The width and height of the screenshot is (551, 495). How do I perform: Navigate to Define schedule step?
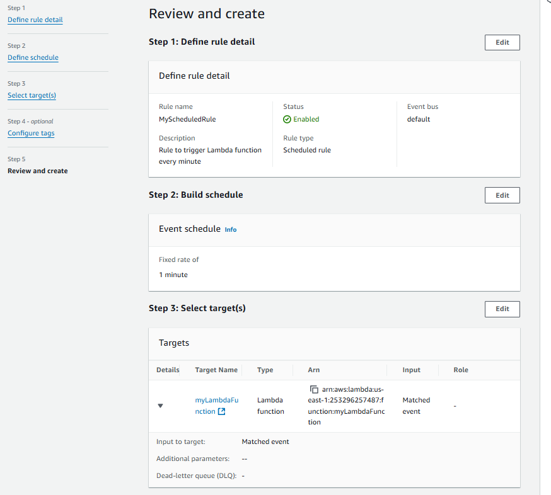click(33, 57)
